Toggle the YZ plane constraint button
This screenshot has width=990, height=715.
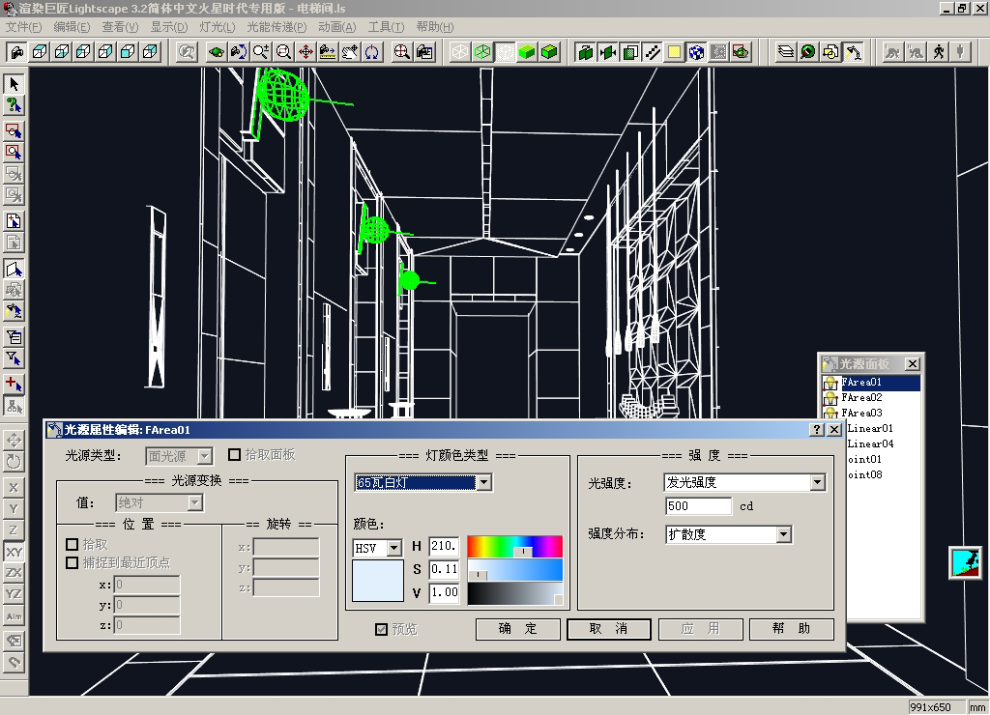(x=14, y=594)
